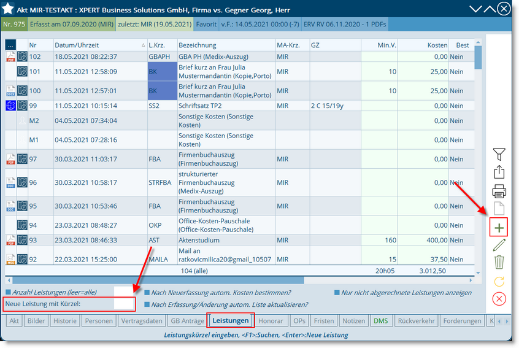The height and width of the screenshot is (348, 519).
Task: Click the trash delete icon
Action: (499, 262)
